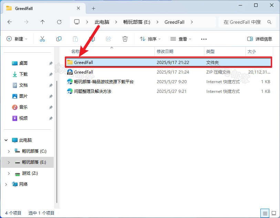This screenshot has height=218, width=280.
Task: Go back with the left arrow
Action: 10,22
